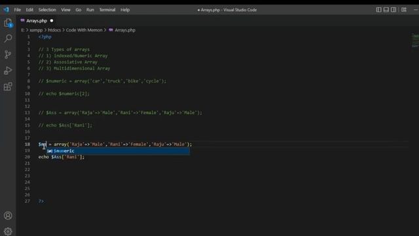Open the Source Control view icon
This screenshot has width=419, height=236.
[8, 54]
